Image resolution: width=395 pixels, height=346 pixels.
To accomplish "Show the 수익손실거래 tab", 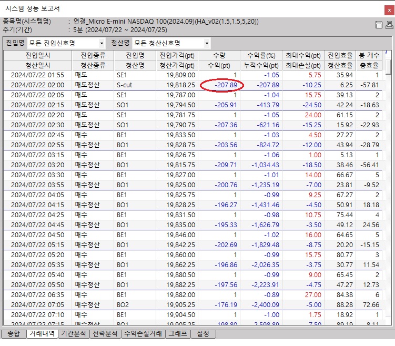I will 143,333.
